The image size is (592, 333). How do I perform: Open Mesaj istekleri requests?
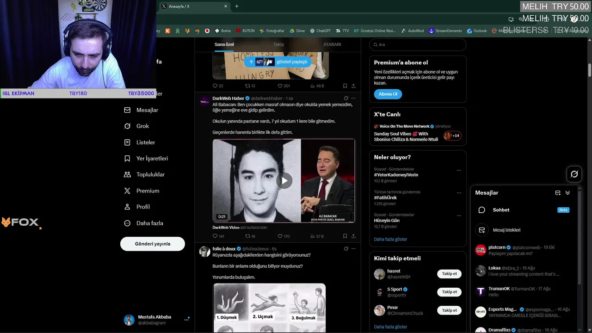point(524,230)
